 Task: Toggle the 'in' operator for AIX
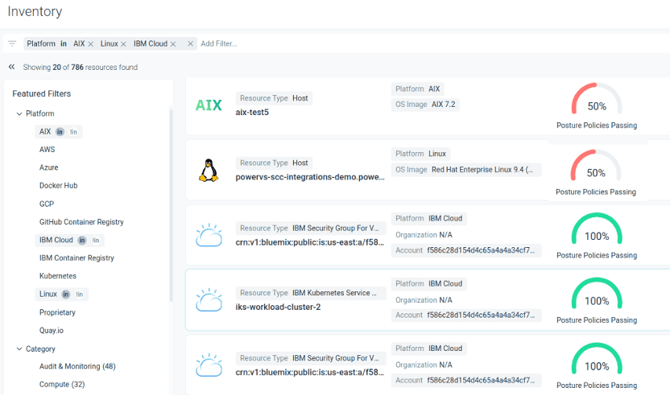coord(60,131)
